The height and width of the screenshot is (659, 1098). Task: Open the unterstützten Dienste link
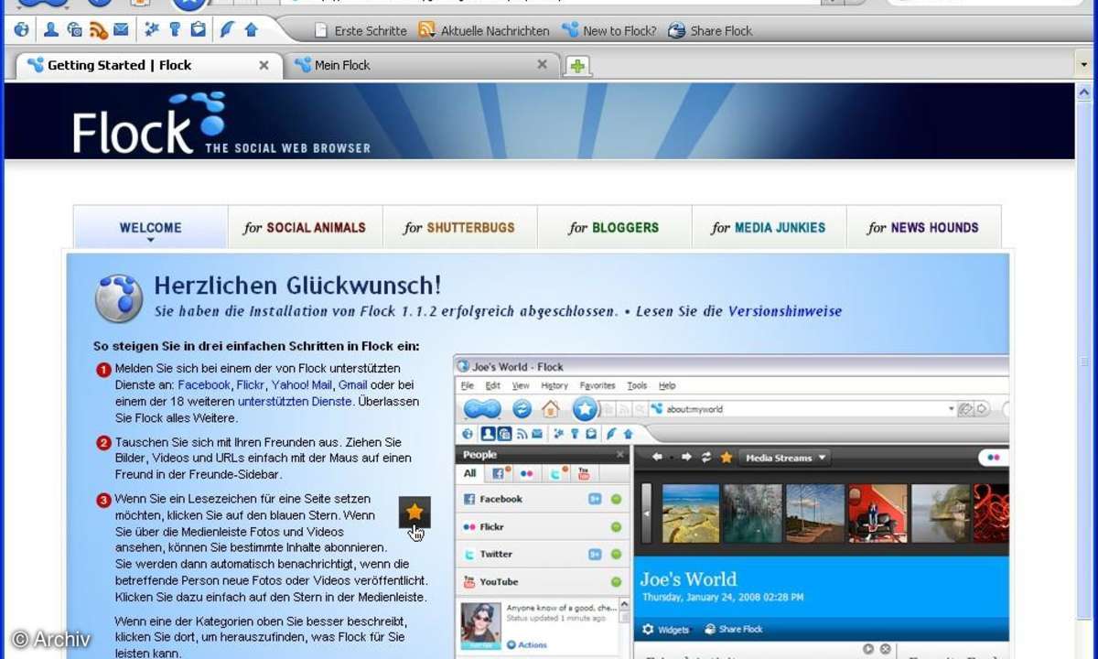point(295,401)
